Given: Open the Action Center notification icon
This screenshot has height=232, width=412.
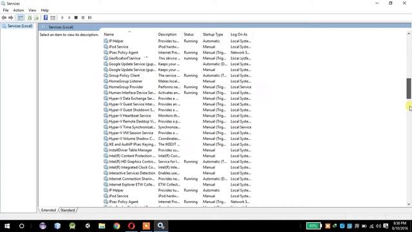Looking at the screenshot, I should click(386, 226).
